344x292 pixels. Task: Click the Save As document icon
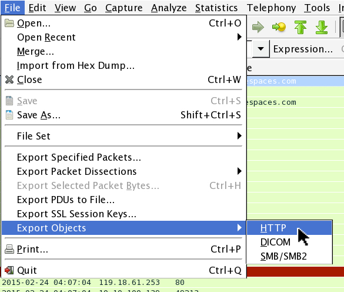tap(9, 115)
